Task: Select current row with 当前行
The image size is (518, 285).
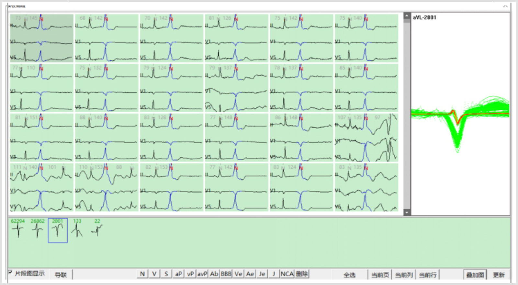Action: pos(427,275)
